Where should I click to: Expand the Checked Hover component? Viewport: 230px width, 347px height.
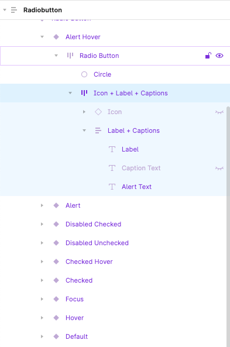click(x=42, y=262)
